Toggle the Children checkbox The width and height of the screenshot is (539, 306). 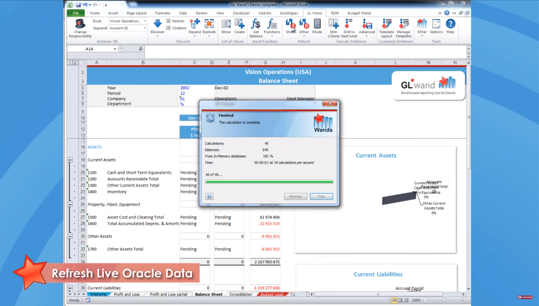168,28
